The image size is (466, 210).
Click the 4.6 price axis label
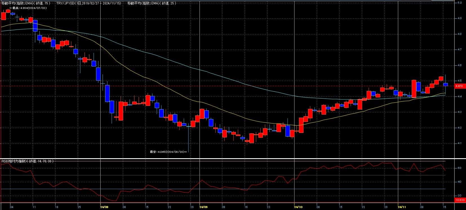coord(460,65)
